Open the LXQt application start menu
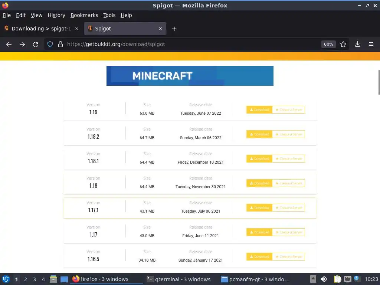This screenshot has height=285, width=380. pyautogui.click(x=6, y=279)
